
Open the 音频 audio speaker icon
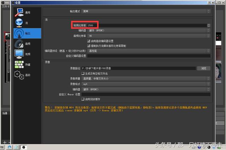19,44
